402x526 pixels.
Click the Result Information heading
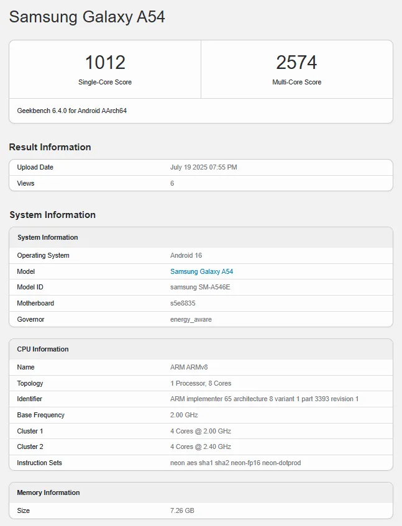click(50, 147)
